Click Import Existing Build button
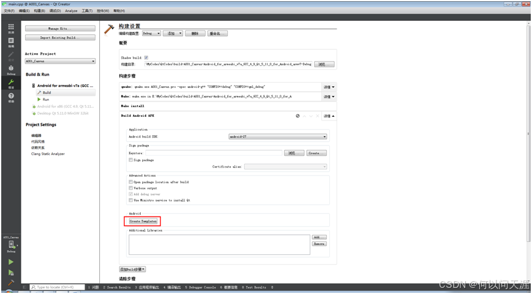Viewport: 532px width, 294px height. [60, 38]
